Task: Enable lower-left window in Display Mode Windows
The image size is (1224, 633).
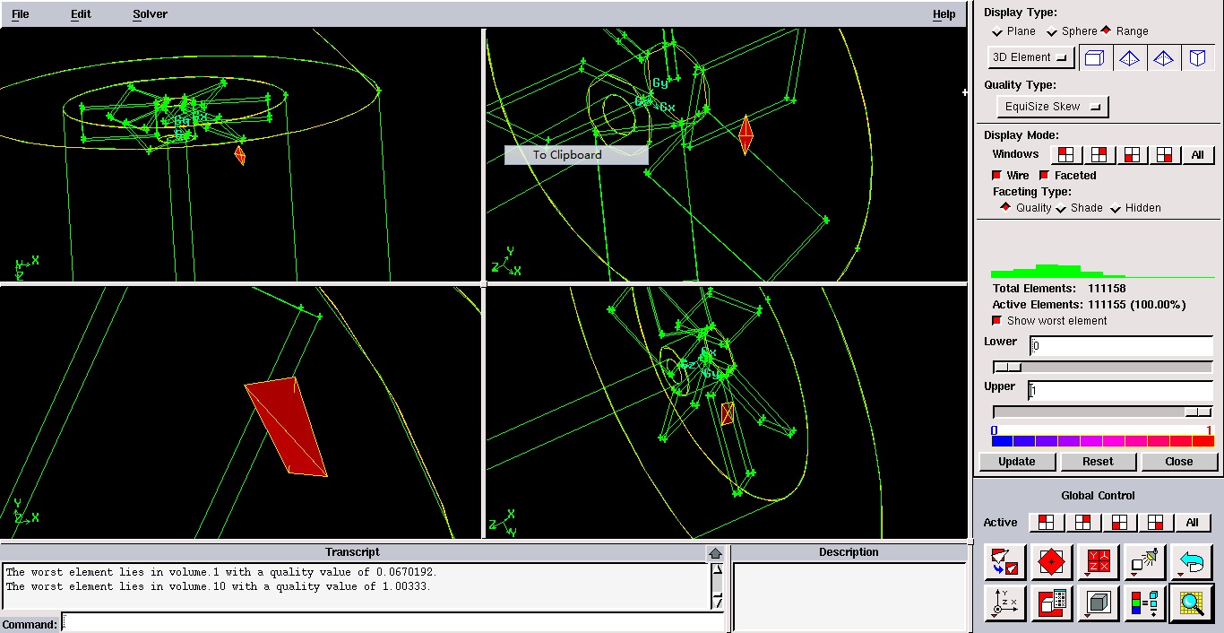Action: point(1132,154)
